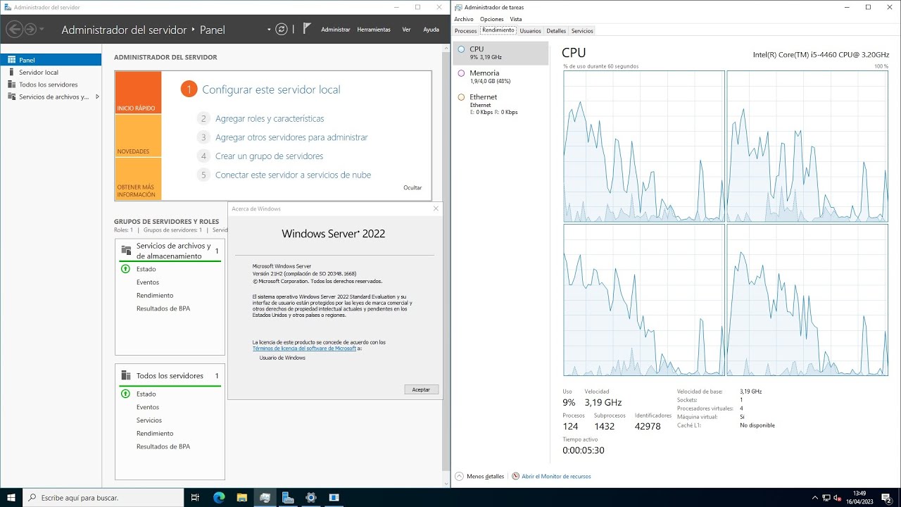Click Abrir el Monitor de recursos
Screen dimensions: 901x507
pos(556,476)
